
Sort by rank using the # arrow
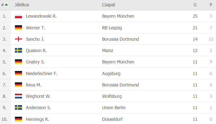click(x=4, y=5)
